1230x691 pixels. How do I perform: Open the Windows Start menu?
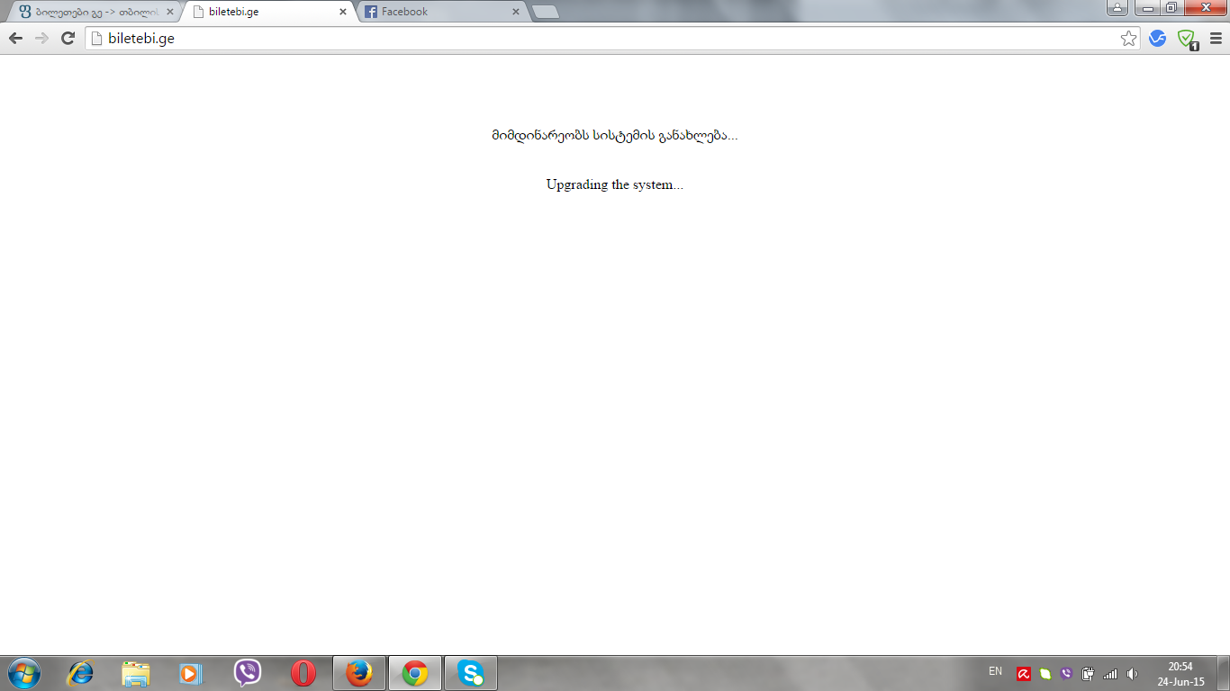(x=24, y=673)
